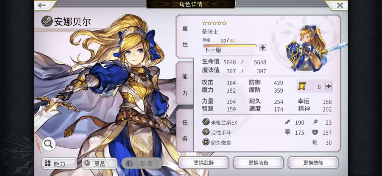Switch to the 能力 side tab
Screen dimensions: 382x176
(185, 84)
